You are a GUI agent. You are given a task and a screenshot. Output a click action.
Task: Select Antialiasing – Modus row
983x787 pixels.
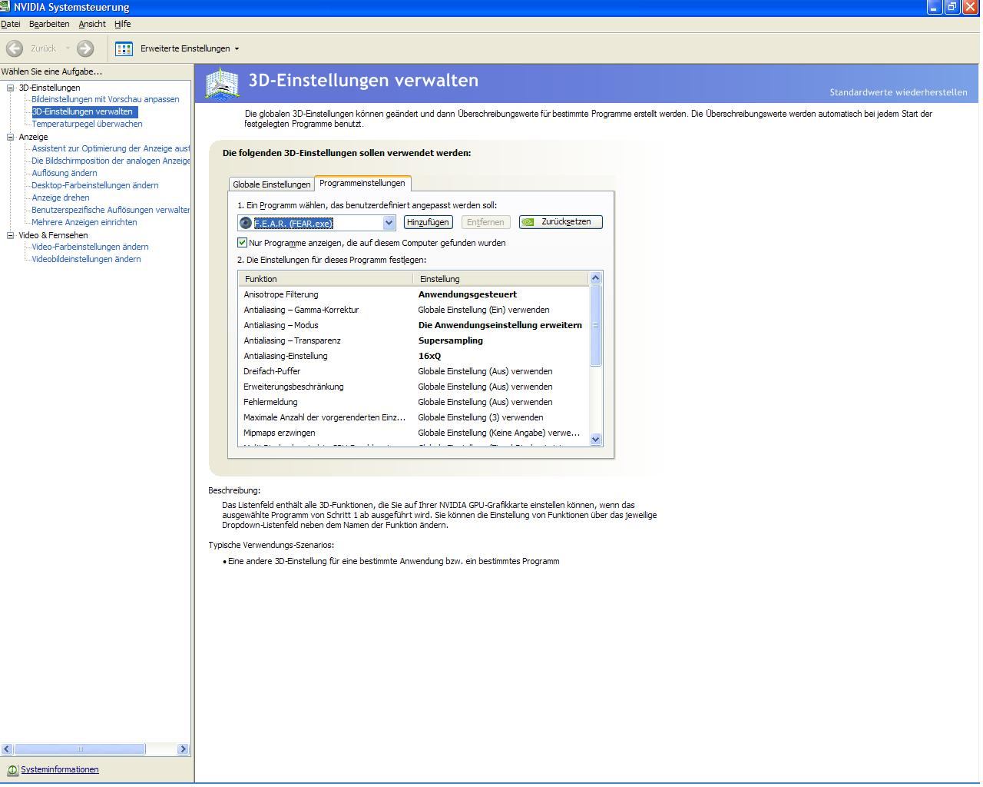(413, 325)
